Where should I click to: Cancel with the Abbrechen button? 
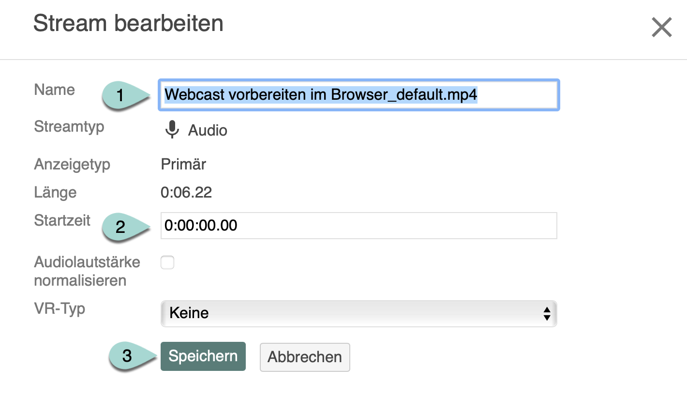305,357
